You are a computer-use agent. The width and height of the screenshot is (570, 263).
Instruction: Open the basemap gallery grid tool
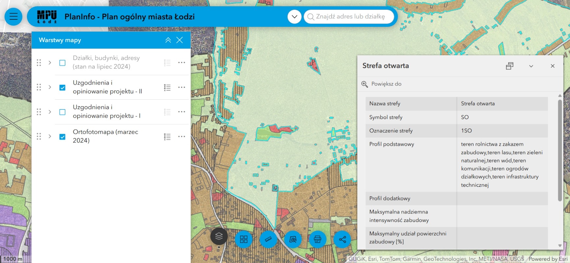coord(244,239)
